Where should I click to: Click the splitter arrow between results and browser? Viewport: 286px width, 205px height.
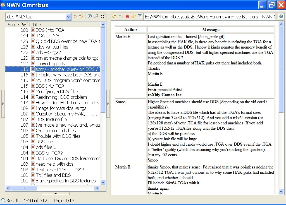point(108,104)
